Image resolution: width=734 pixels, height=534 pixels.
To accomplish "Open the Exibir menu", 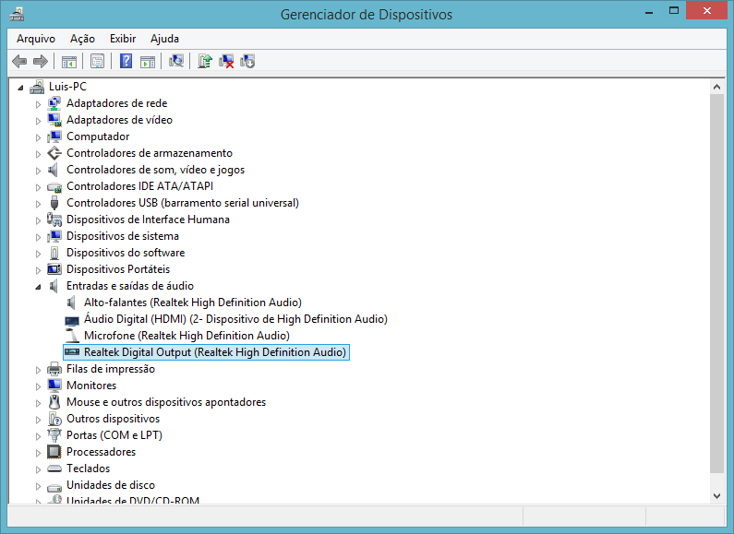I will coord(123,39).
